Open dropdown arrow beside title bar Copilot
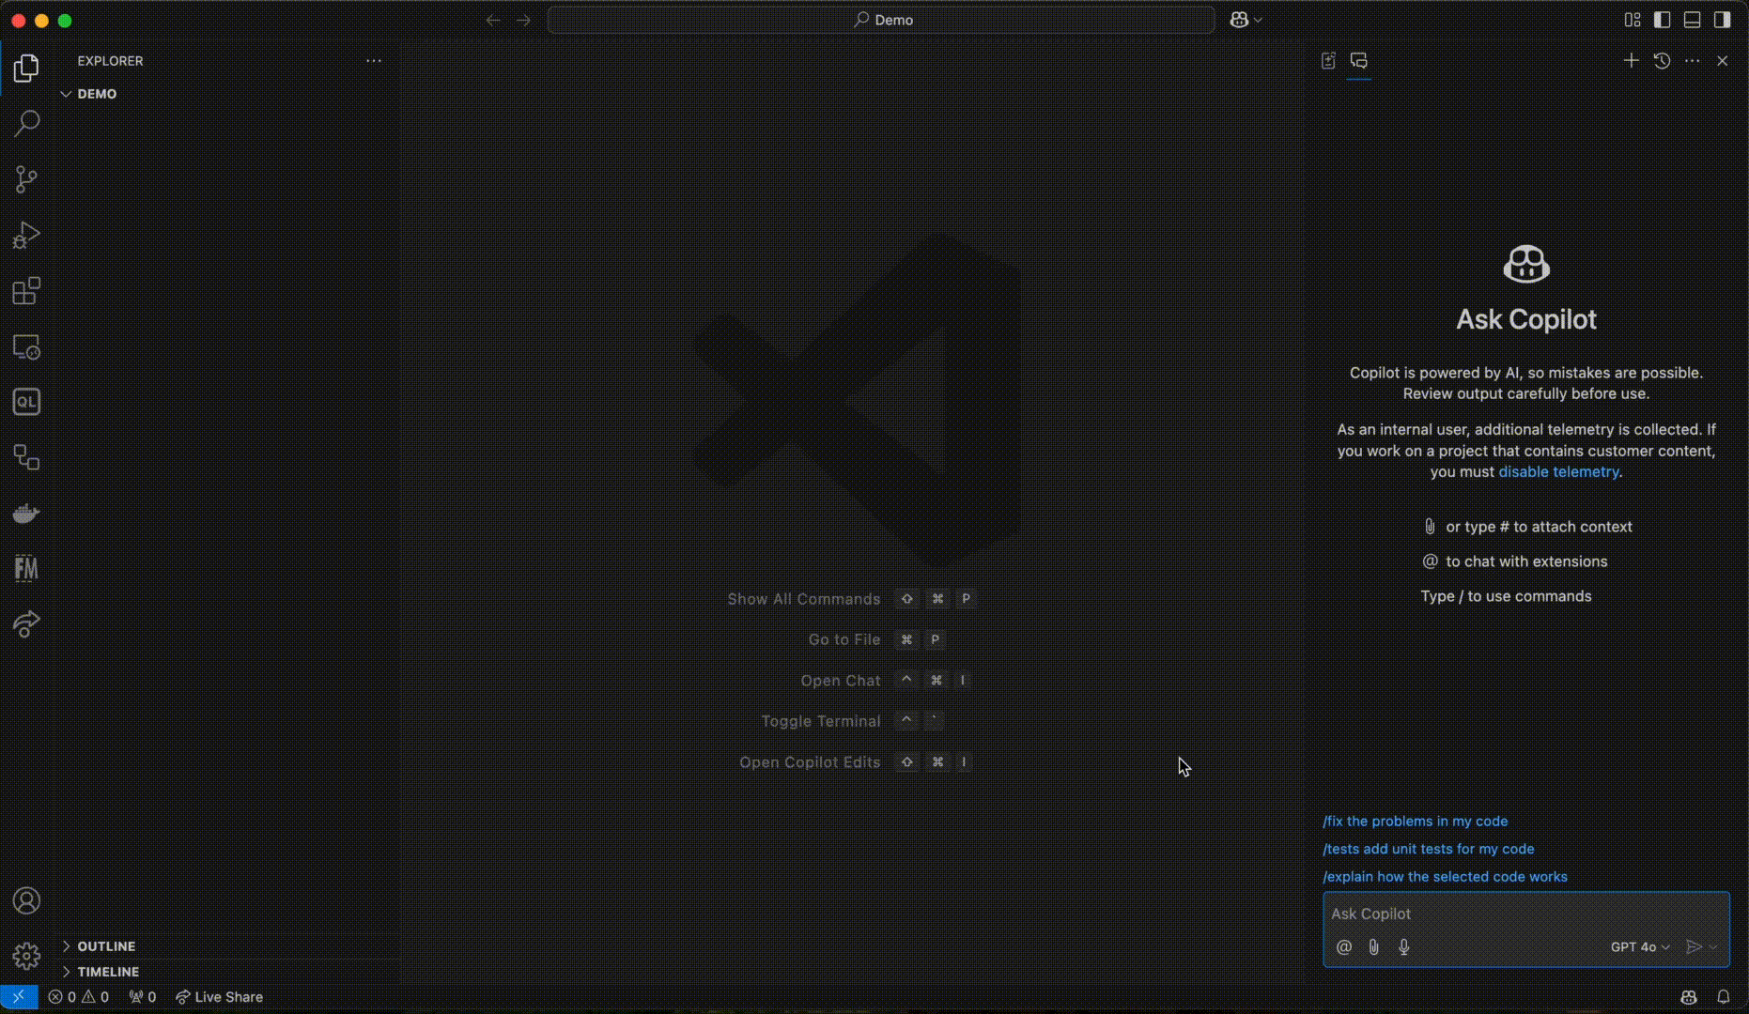The image size is (1749, 1014). pos(1259,20)
